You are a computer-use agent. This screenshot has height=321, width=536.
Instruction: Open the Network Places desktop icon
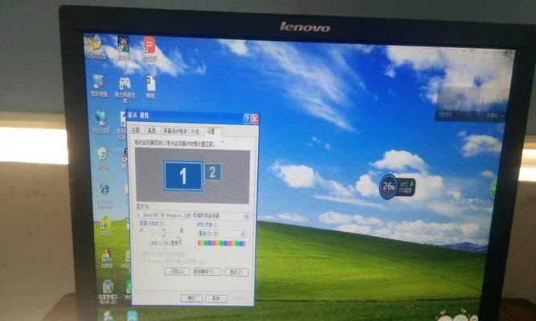[100, 121]
